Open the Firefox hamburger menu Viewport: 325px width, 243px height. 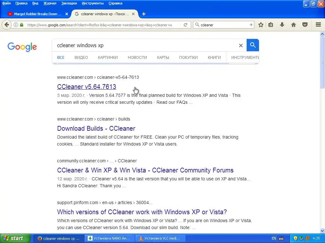[318, 25]
